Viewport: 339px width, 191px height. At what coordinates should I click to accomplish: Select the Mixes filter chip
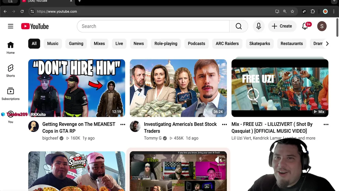tap(99, 44)
